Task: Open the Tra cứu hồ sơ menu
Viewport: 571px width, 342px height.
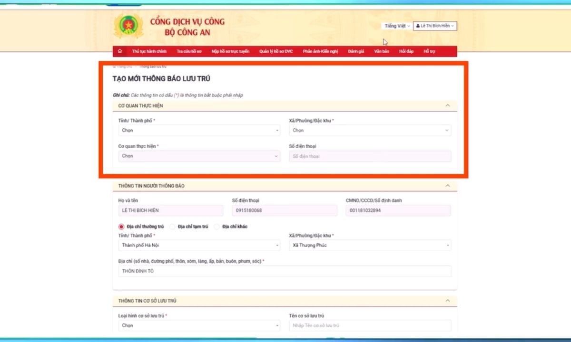Action: coord(189,51)
